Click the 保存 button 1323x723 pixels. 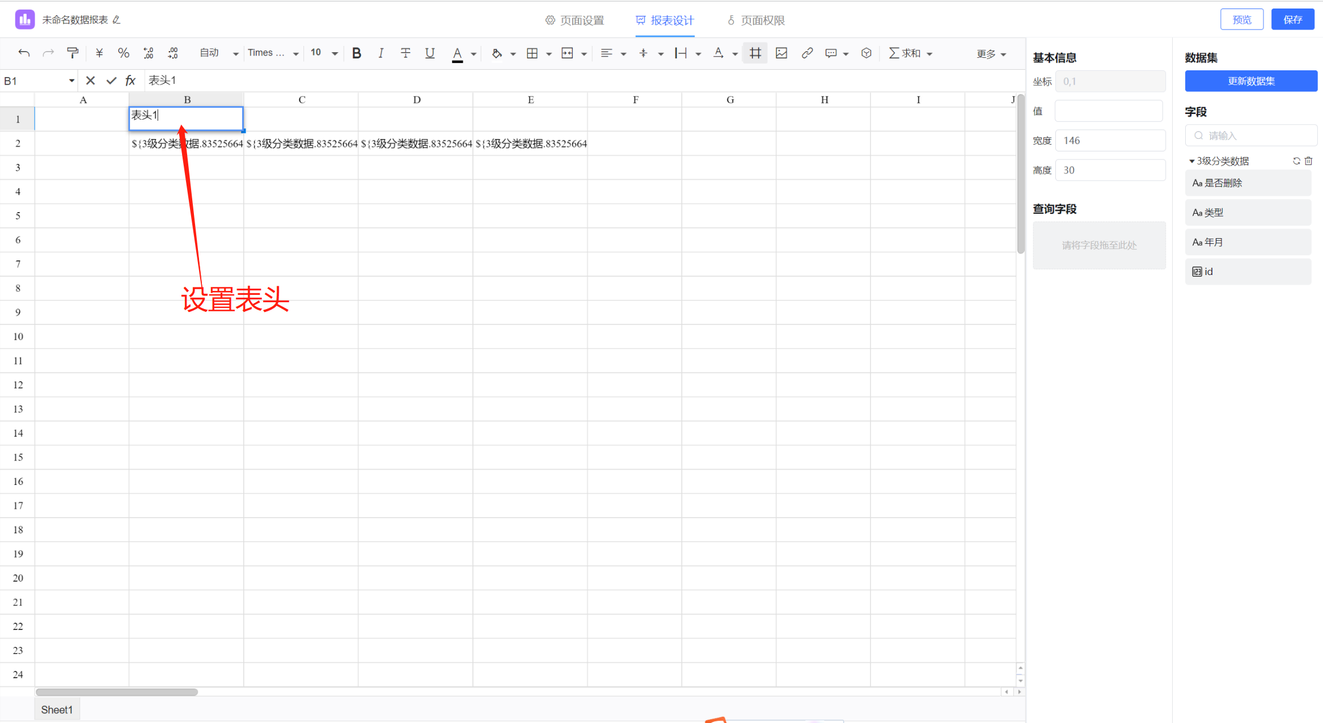point(1292,19)
